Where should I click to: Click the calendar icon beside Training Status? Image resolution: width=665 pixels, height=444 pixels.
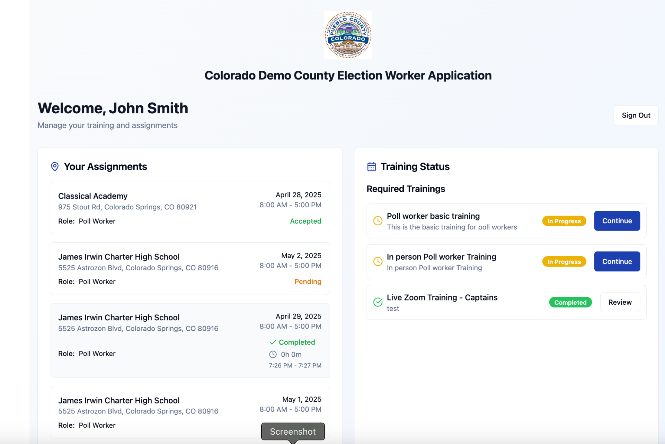click(x=371, y=167)
